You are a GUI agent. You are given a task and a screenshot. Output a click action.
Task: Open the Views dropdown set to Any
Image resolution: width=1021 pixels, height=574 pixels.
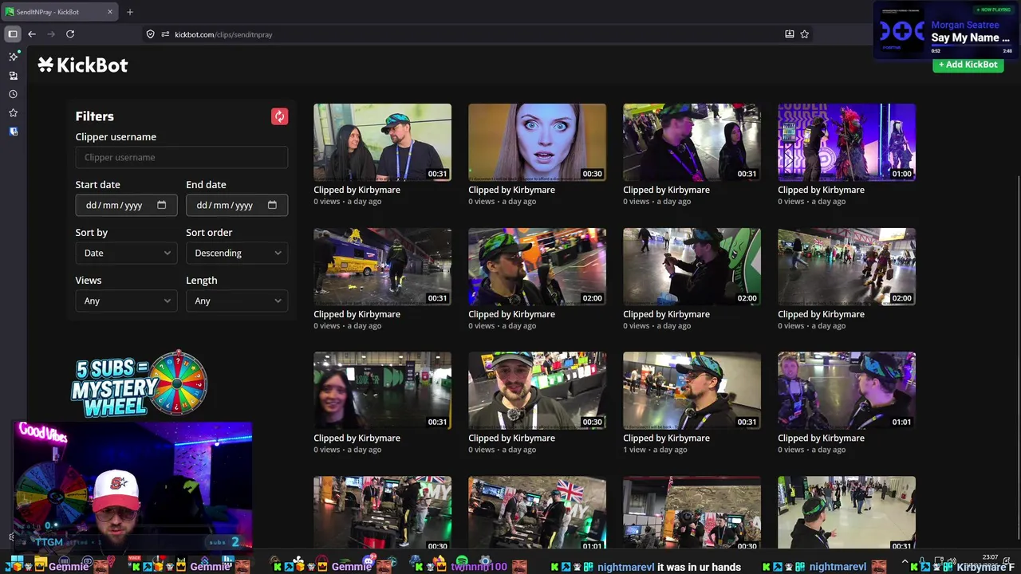coord(126,301)
